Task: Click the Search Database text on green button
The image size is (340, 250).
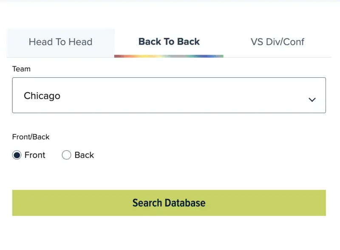Action: point(169,203)
